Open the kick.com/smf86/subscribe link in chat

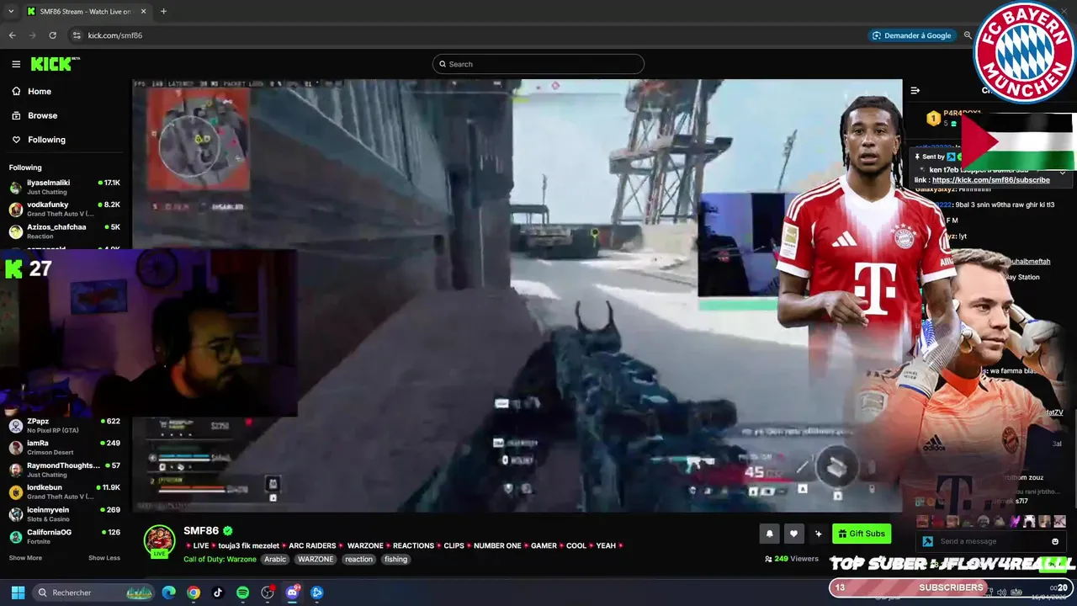[990, 180]
